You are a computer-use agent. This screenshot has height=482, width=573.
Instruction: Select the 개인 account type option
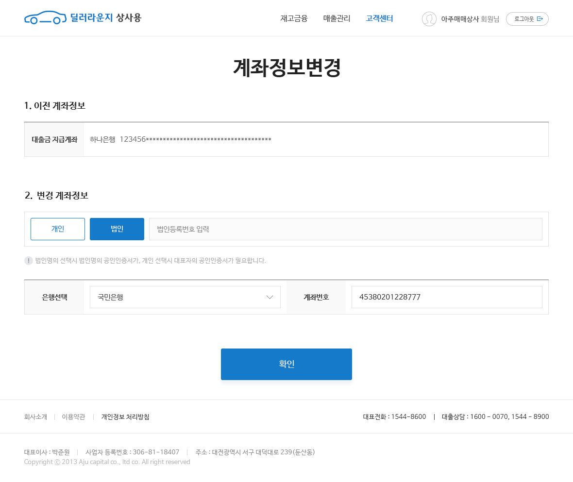(x=57, y=229)
